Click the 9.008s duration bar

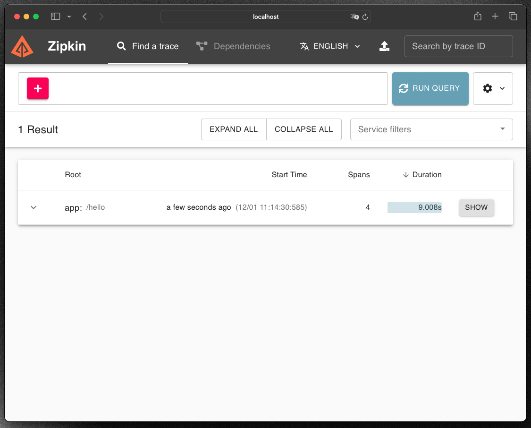click(414, 207)
